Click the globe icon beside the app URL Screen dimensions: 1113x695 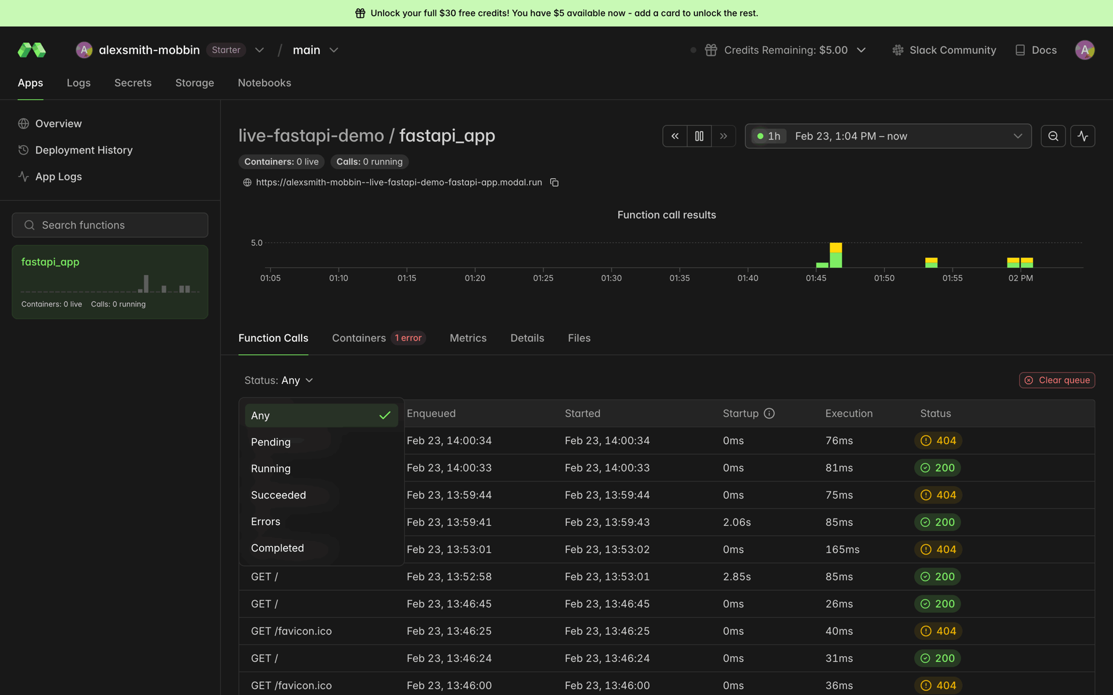[x=247, y=182]
